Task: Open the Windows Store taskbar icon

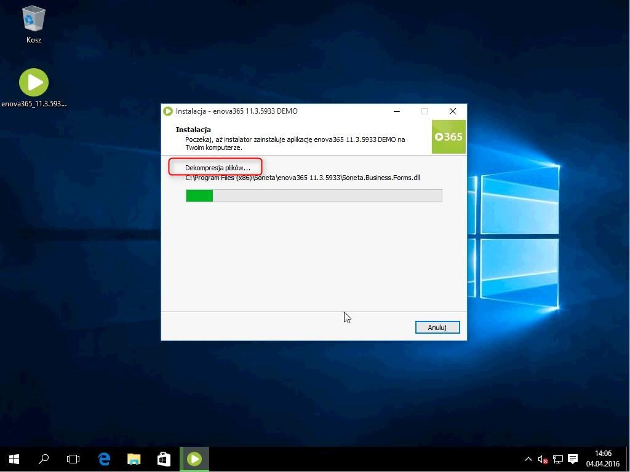Action: tap(164, 458)
